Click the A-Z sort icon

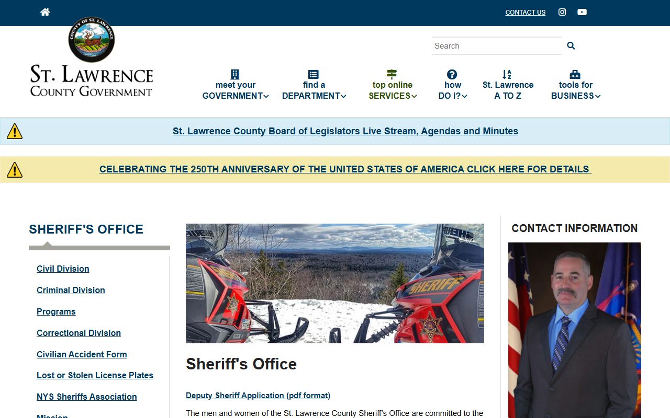pyautogui.click(x=507, y=74)
